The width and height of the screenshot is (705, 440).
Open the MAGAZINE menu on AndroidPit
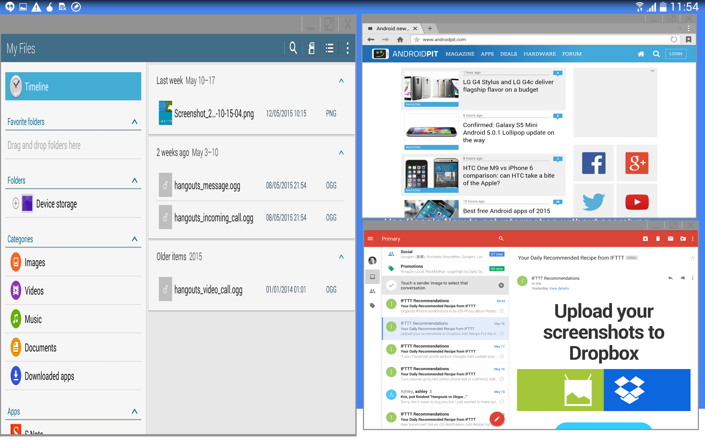point(460,54)
